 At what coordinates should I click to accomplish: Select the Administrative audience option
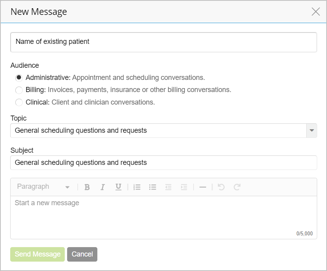[x=18, y=78]
